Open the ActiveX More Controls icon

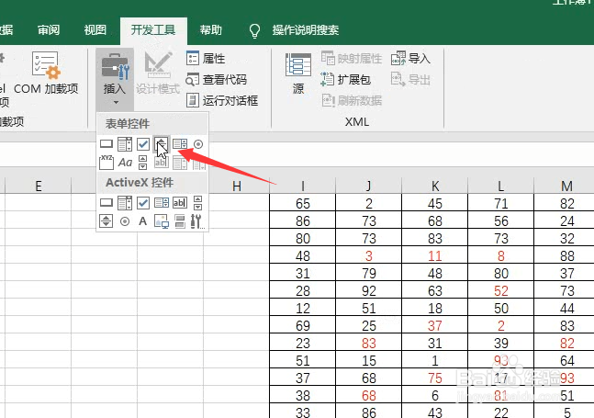pyautogui.click(x=197, y=220)
